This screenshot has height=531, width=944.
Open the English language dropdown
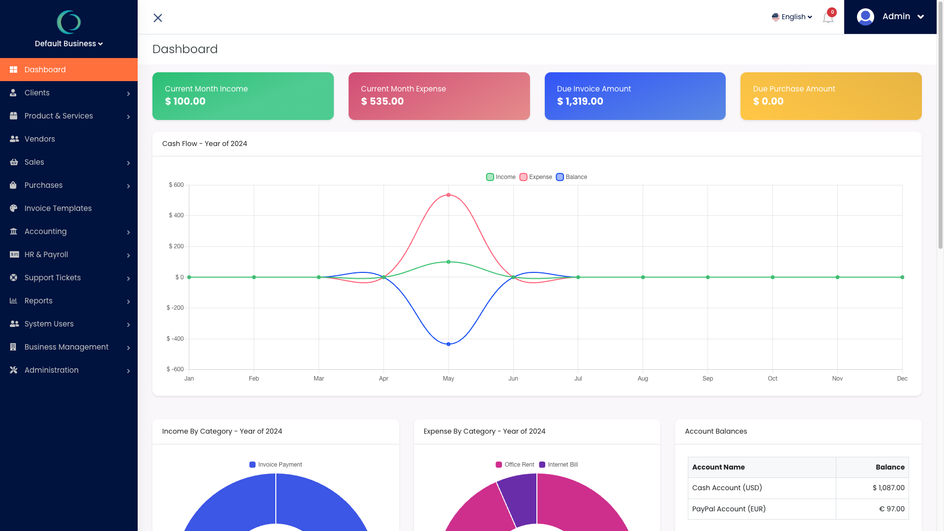coord(792,17)
